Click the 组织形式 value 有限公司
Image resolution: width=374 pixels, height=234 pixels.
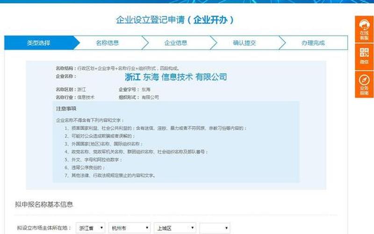(x=150, y=97)
